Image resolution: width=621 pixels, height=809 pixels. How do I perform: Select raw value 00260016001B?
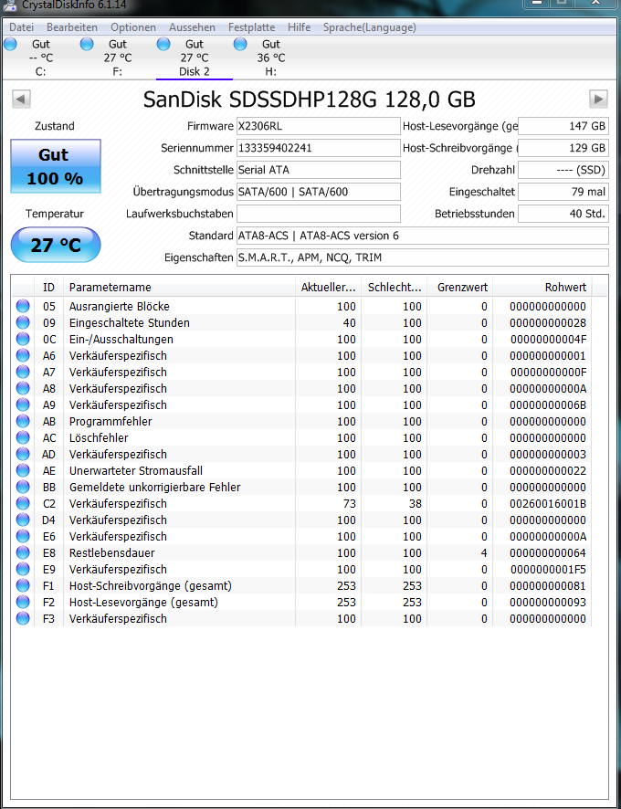tap(548, 503)
